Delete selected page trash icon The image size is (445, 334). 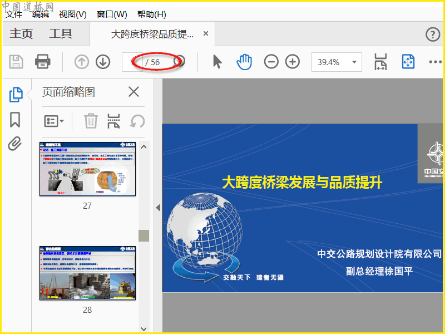coord(91,121)
